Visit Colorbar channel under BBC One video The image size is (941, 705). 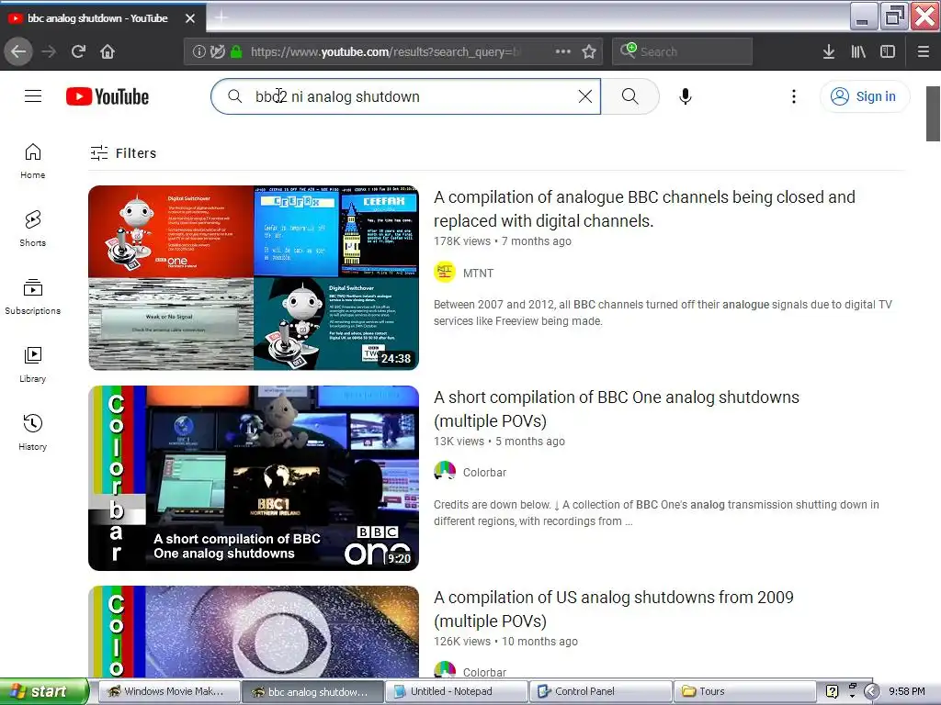point(484,473)
